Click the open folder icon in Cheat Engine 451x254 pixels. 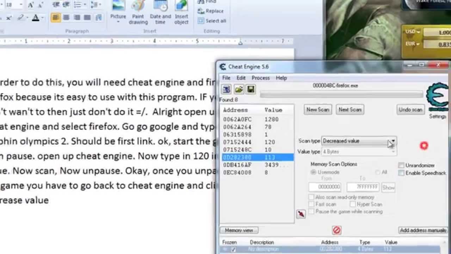239,89
